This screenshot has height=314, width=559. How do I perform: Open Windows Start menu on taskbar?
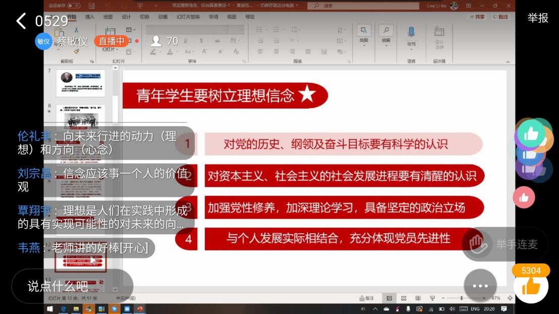(51, 308)
